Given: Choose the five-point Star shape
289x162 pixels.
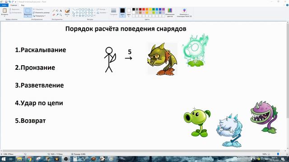Looking at the screenshot, I should click(x=80, y=16).
